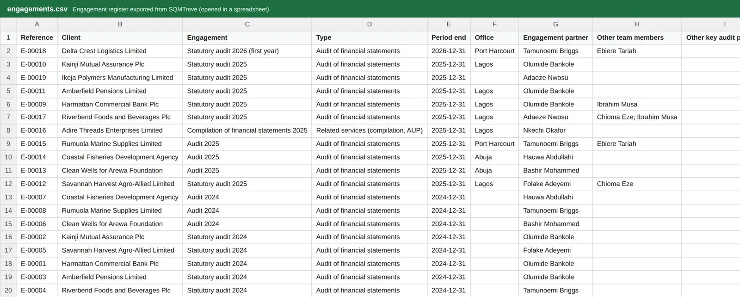Click Clean Wells for Arewa Foundation in row 15
740x297 pixels.
coord(120,224)
